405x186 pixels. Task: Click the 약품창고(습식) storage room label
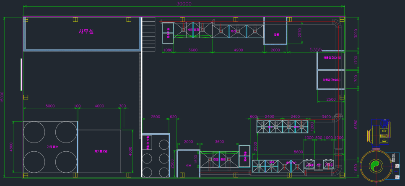point(332,80)
